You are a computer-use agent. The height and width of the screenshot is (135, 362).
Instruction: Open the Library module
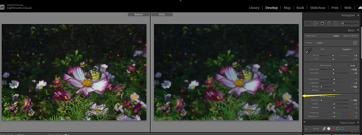click(x=254, y=8)
